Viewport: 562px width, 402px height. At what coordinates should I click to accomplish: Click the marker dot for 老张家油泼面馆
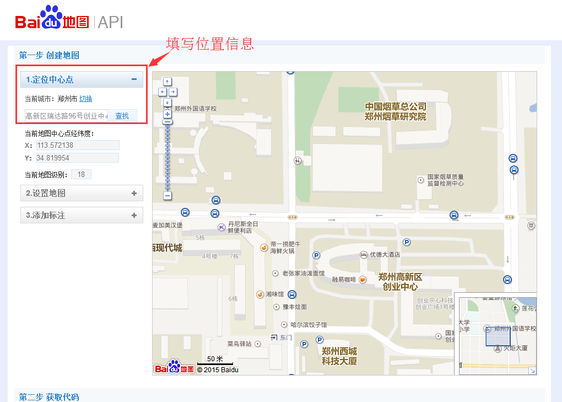pyautogui.click(x=275, y=274)
